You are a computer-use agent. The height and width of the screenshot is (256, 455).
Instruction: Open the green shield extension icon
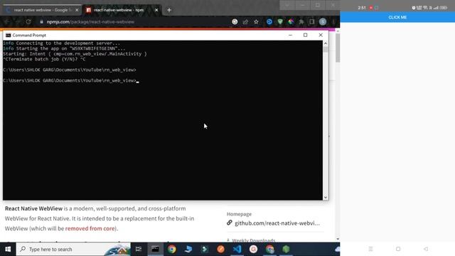pyautogui.click(x=280, y=22)
